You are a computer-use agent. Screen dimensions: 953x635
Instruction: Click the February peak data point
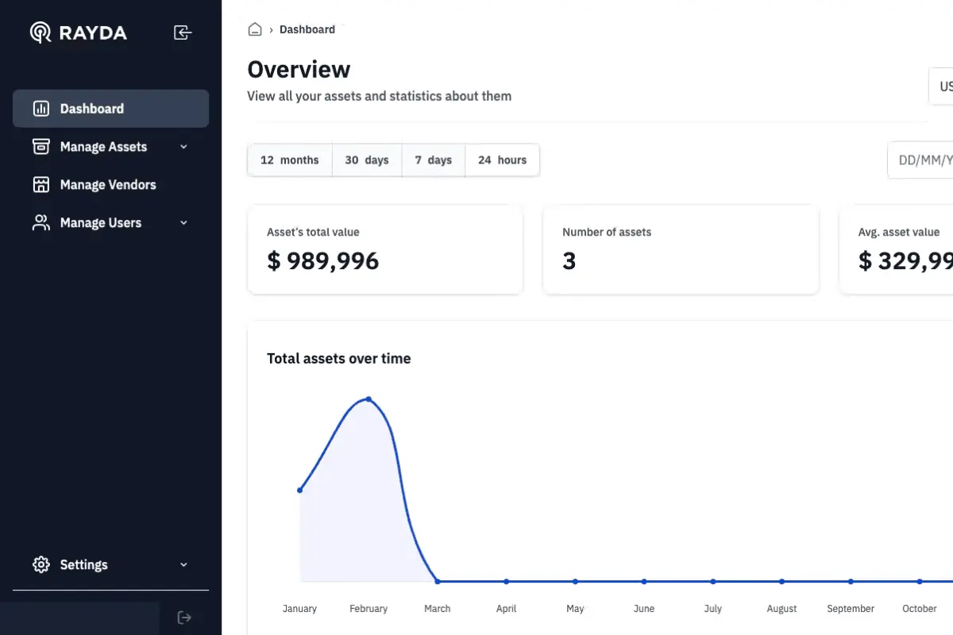click(368, 399)
